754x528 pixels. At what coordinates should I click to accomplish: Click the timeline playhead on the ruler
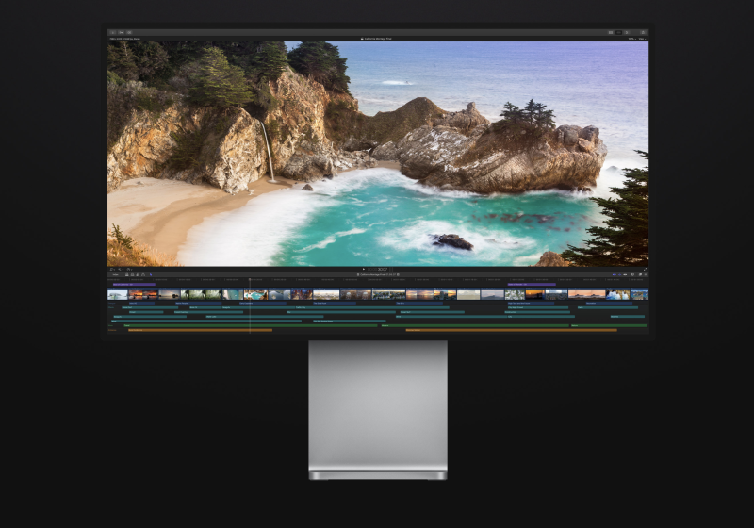click(250, 279)
